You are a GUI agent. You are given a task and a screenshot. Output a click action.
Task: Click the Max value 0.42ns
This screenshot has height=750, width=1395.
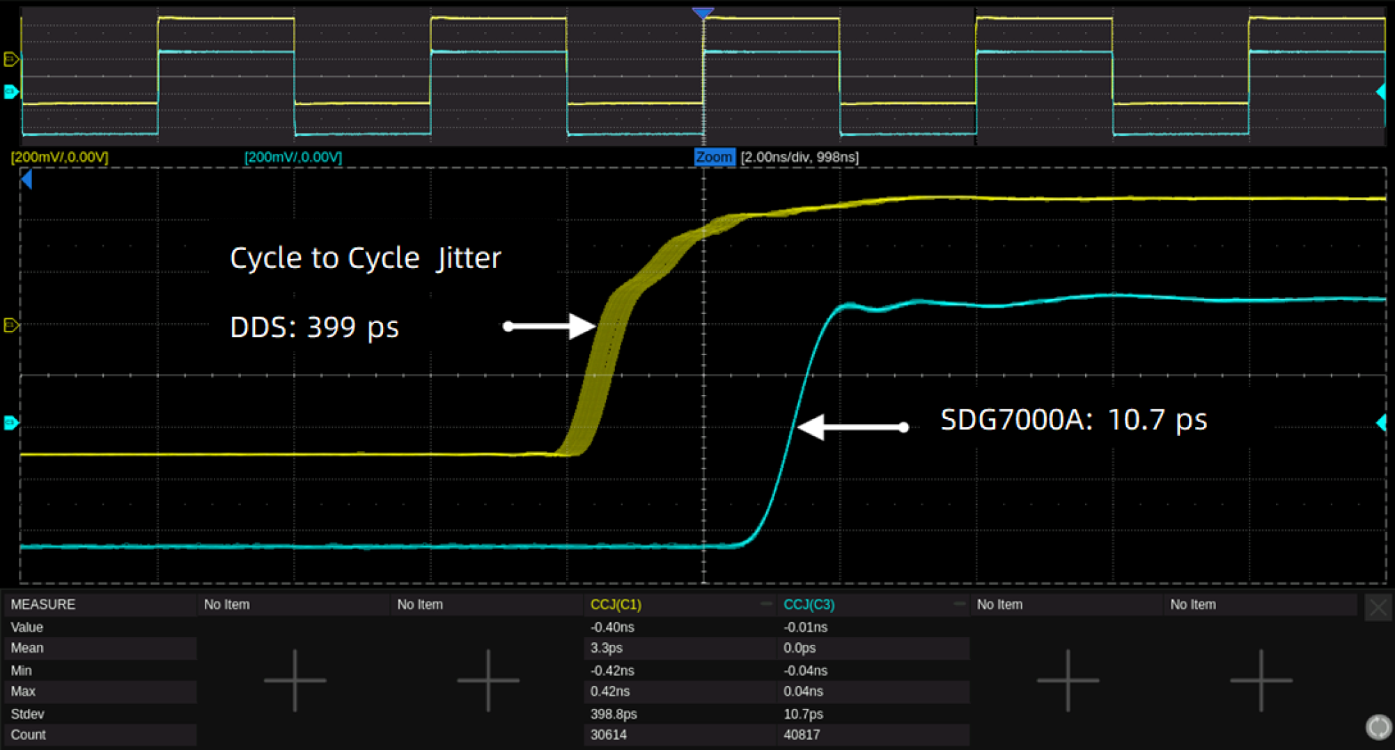tap(609, 692)
